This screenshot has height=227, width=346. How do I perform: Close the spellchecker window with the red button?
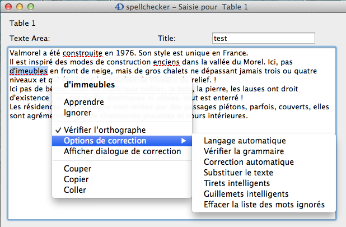8,7
